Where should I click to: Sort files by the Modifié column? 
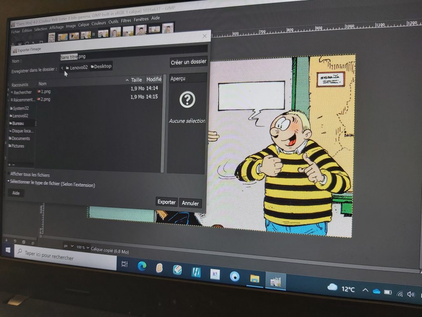tap(154, 79)
